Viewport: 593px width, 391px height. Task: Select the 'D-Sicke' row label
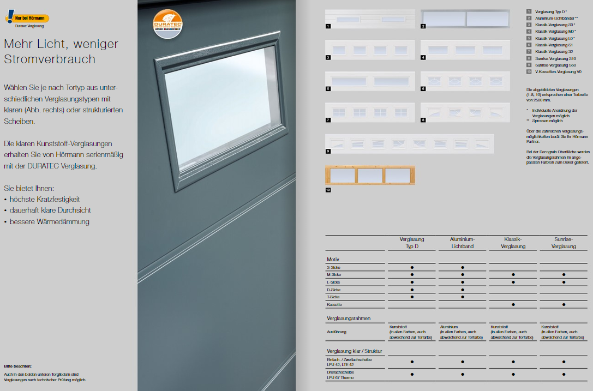(333, 290)
